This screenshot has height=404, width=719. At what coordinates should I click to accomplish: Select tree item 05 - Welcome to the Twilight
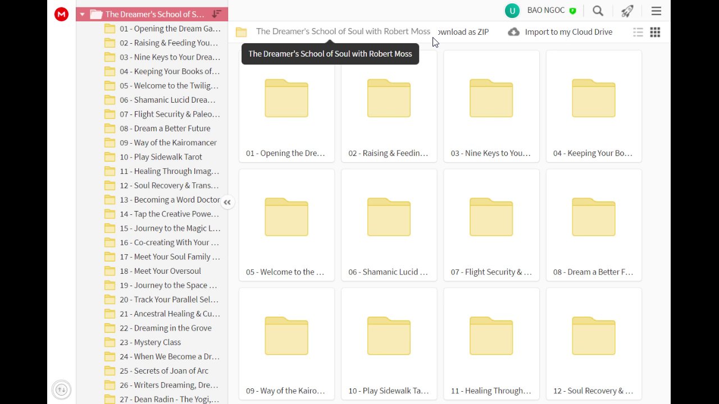pyautogui.click(x=162, y=86)
